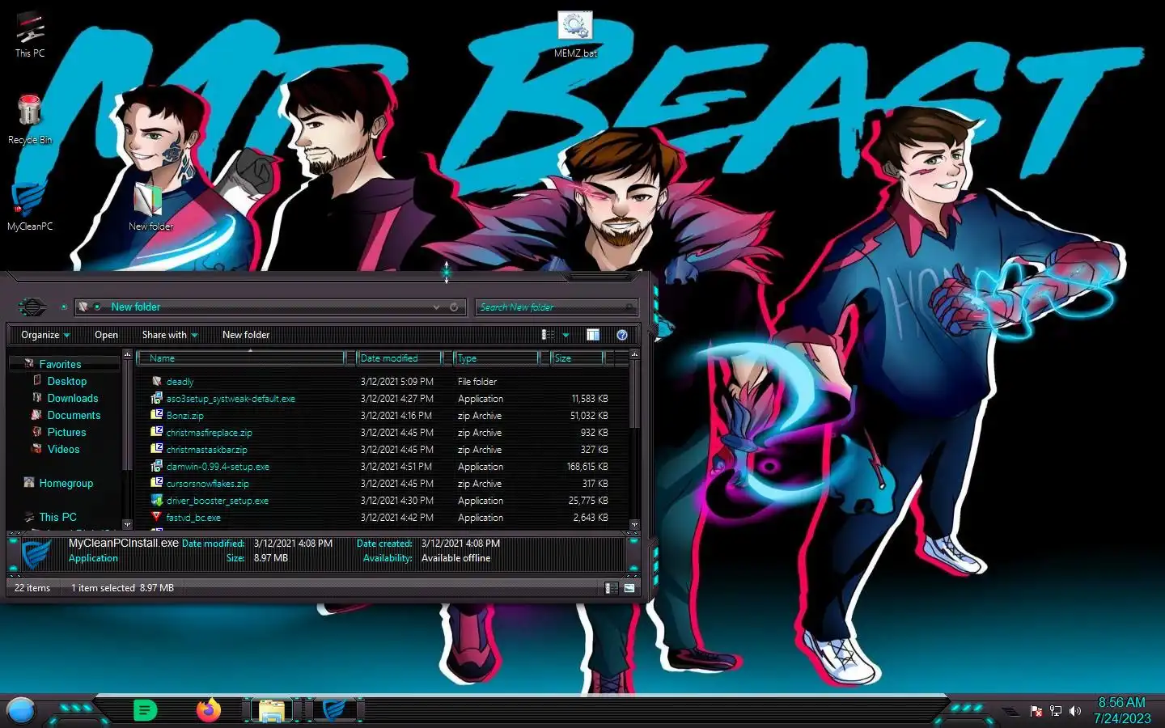Click file list scroll down arrow

coord(634,524)
